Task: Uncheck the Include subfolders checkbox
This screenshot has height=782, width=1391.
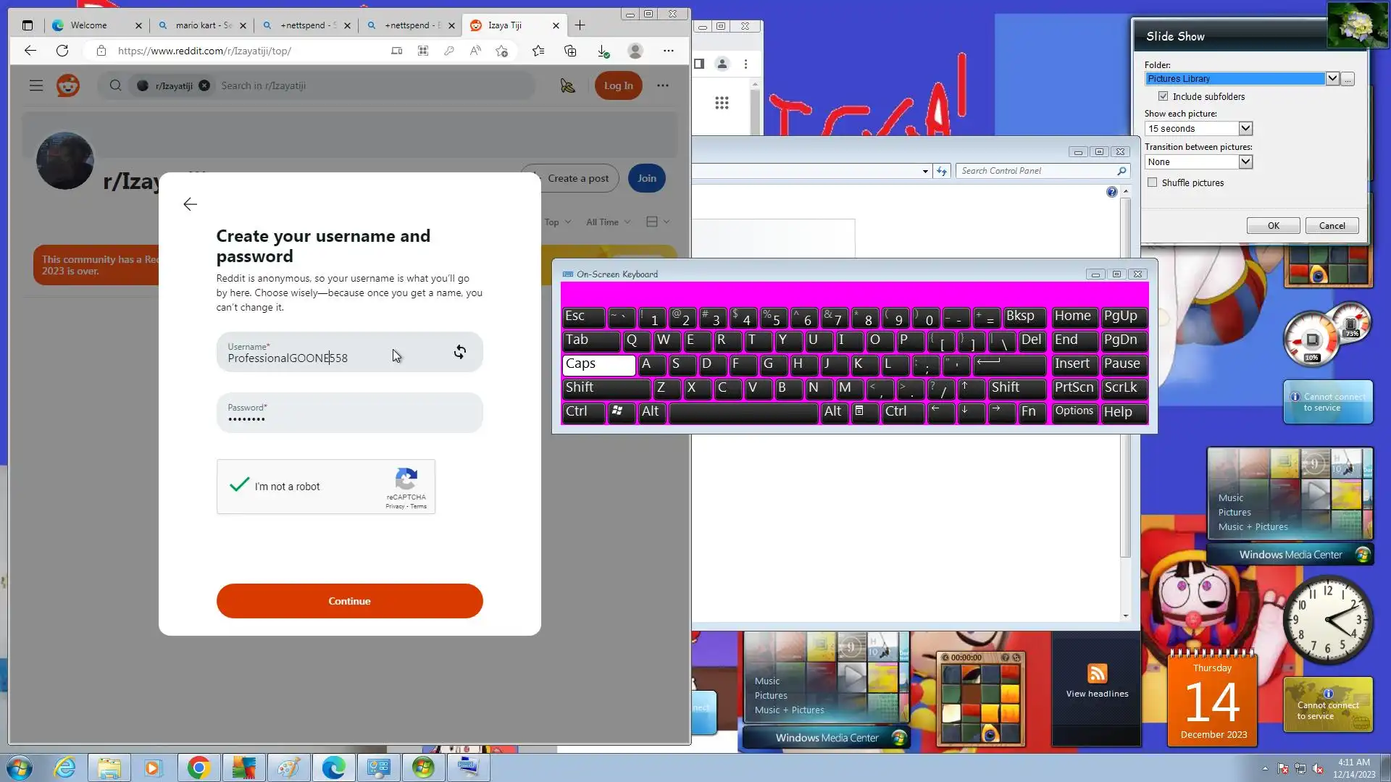Action: [x=1163, y=96]
